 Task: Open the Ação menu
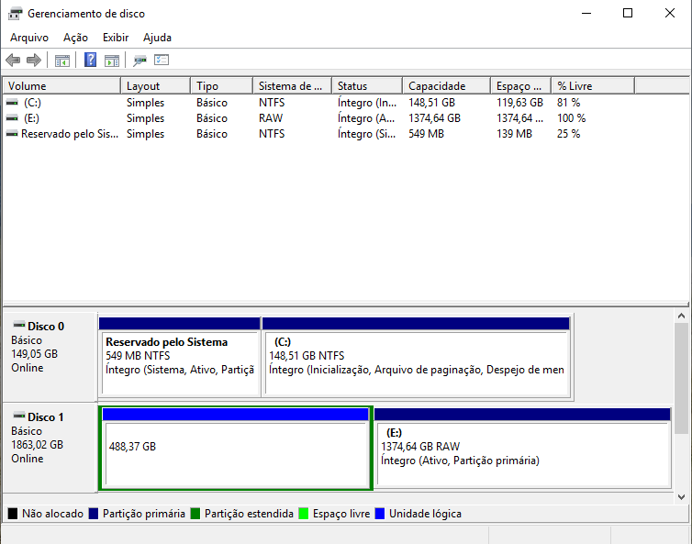[x=75, y=38]
